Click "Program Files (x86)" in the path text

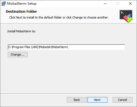25,47
